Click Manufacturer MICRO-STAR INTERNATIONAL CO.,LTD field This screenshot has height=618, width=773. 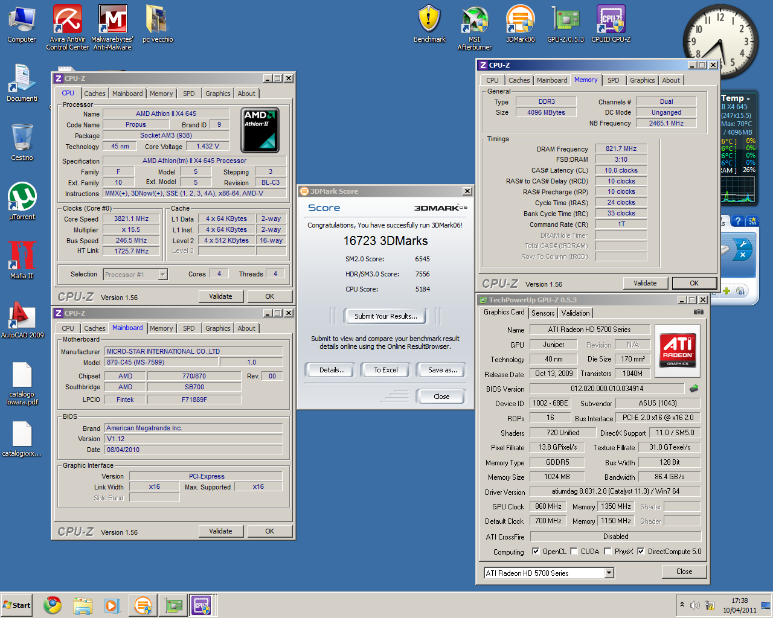194,351
